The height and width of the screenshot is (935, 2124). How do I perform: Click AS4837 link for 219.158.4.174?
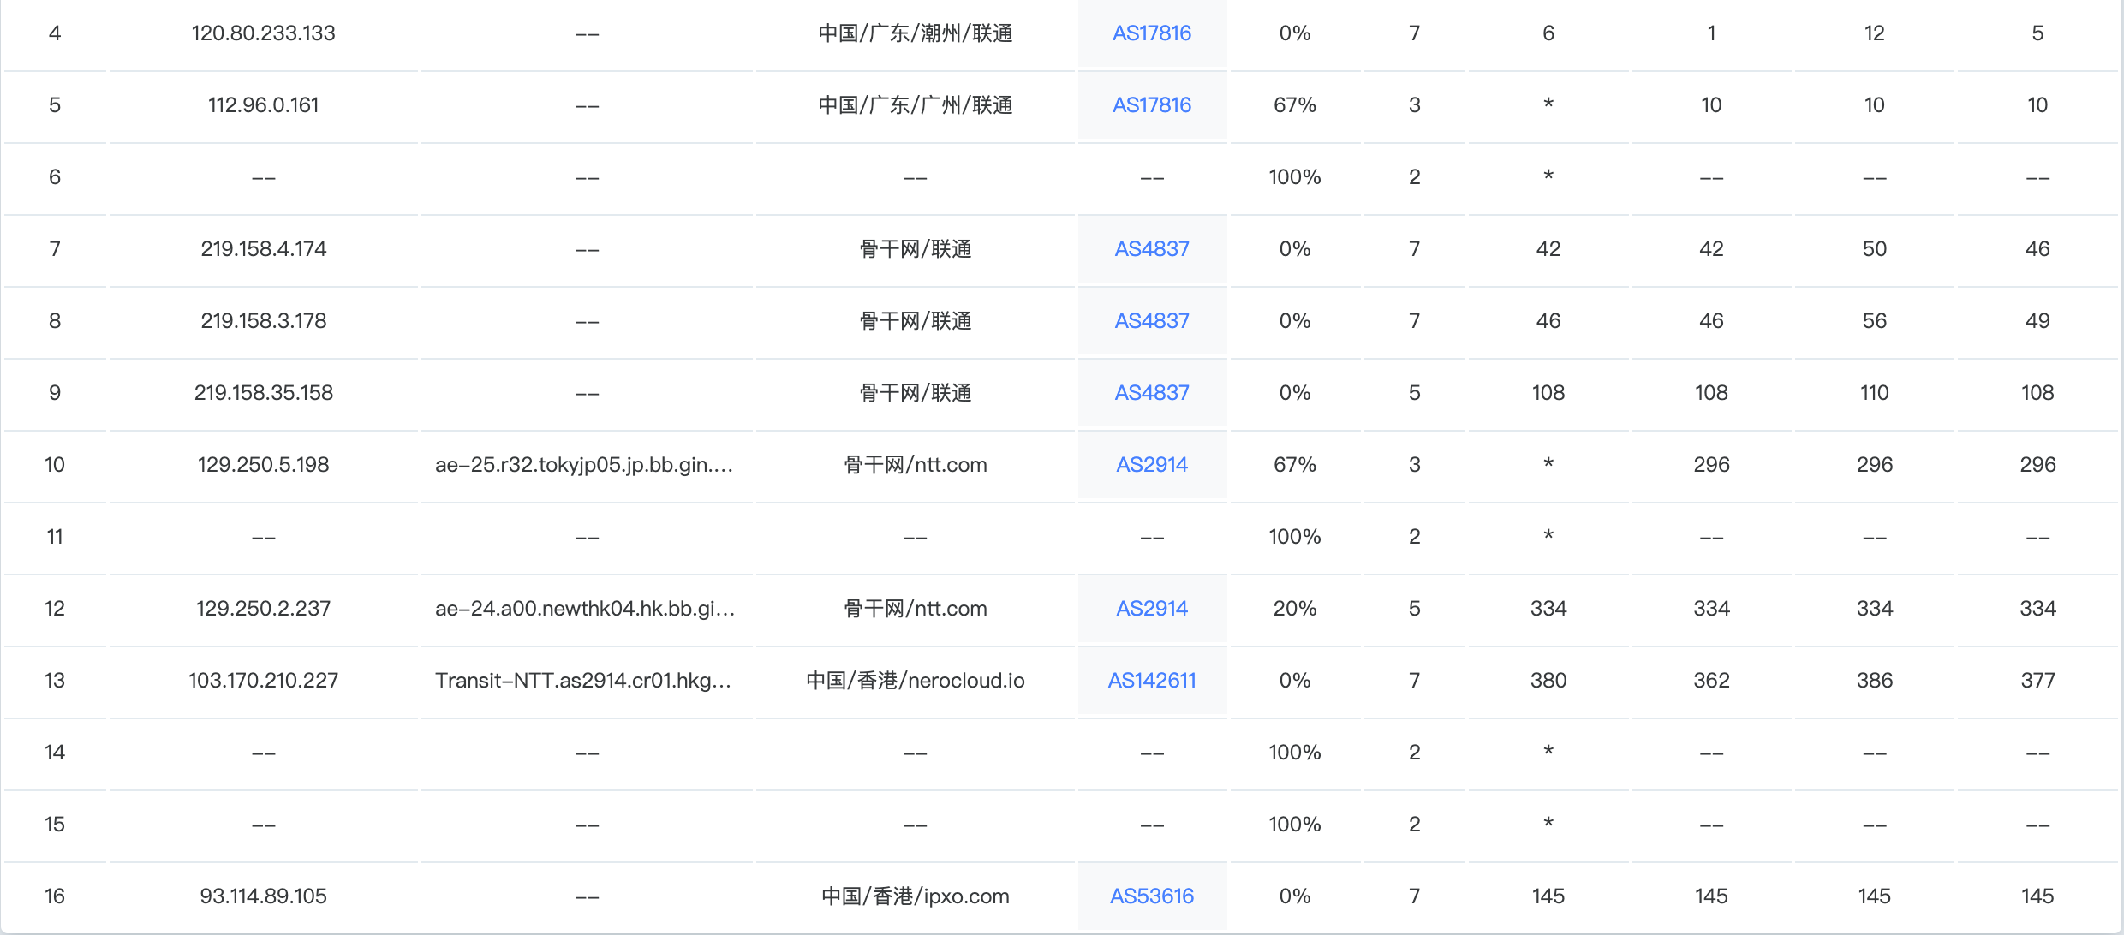[1151, 249]
